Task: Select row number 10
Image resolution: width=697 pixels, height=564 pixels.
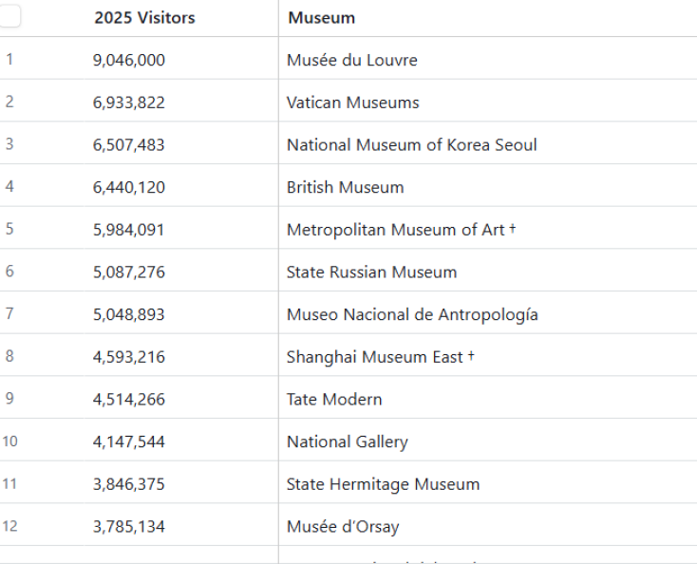Action: [x=9, y=442]
